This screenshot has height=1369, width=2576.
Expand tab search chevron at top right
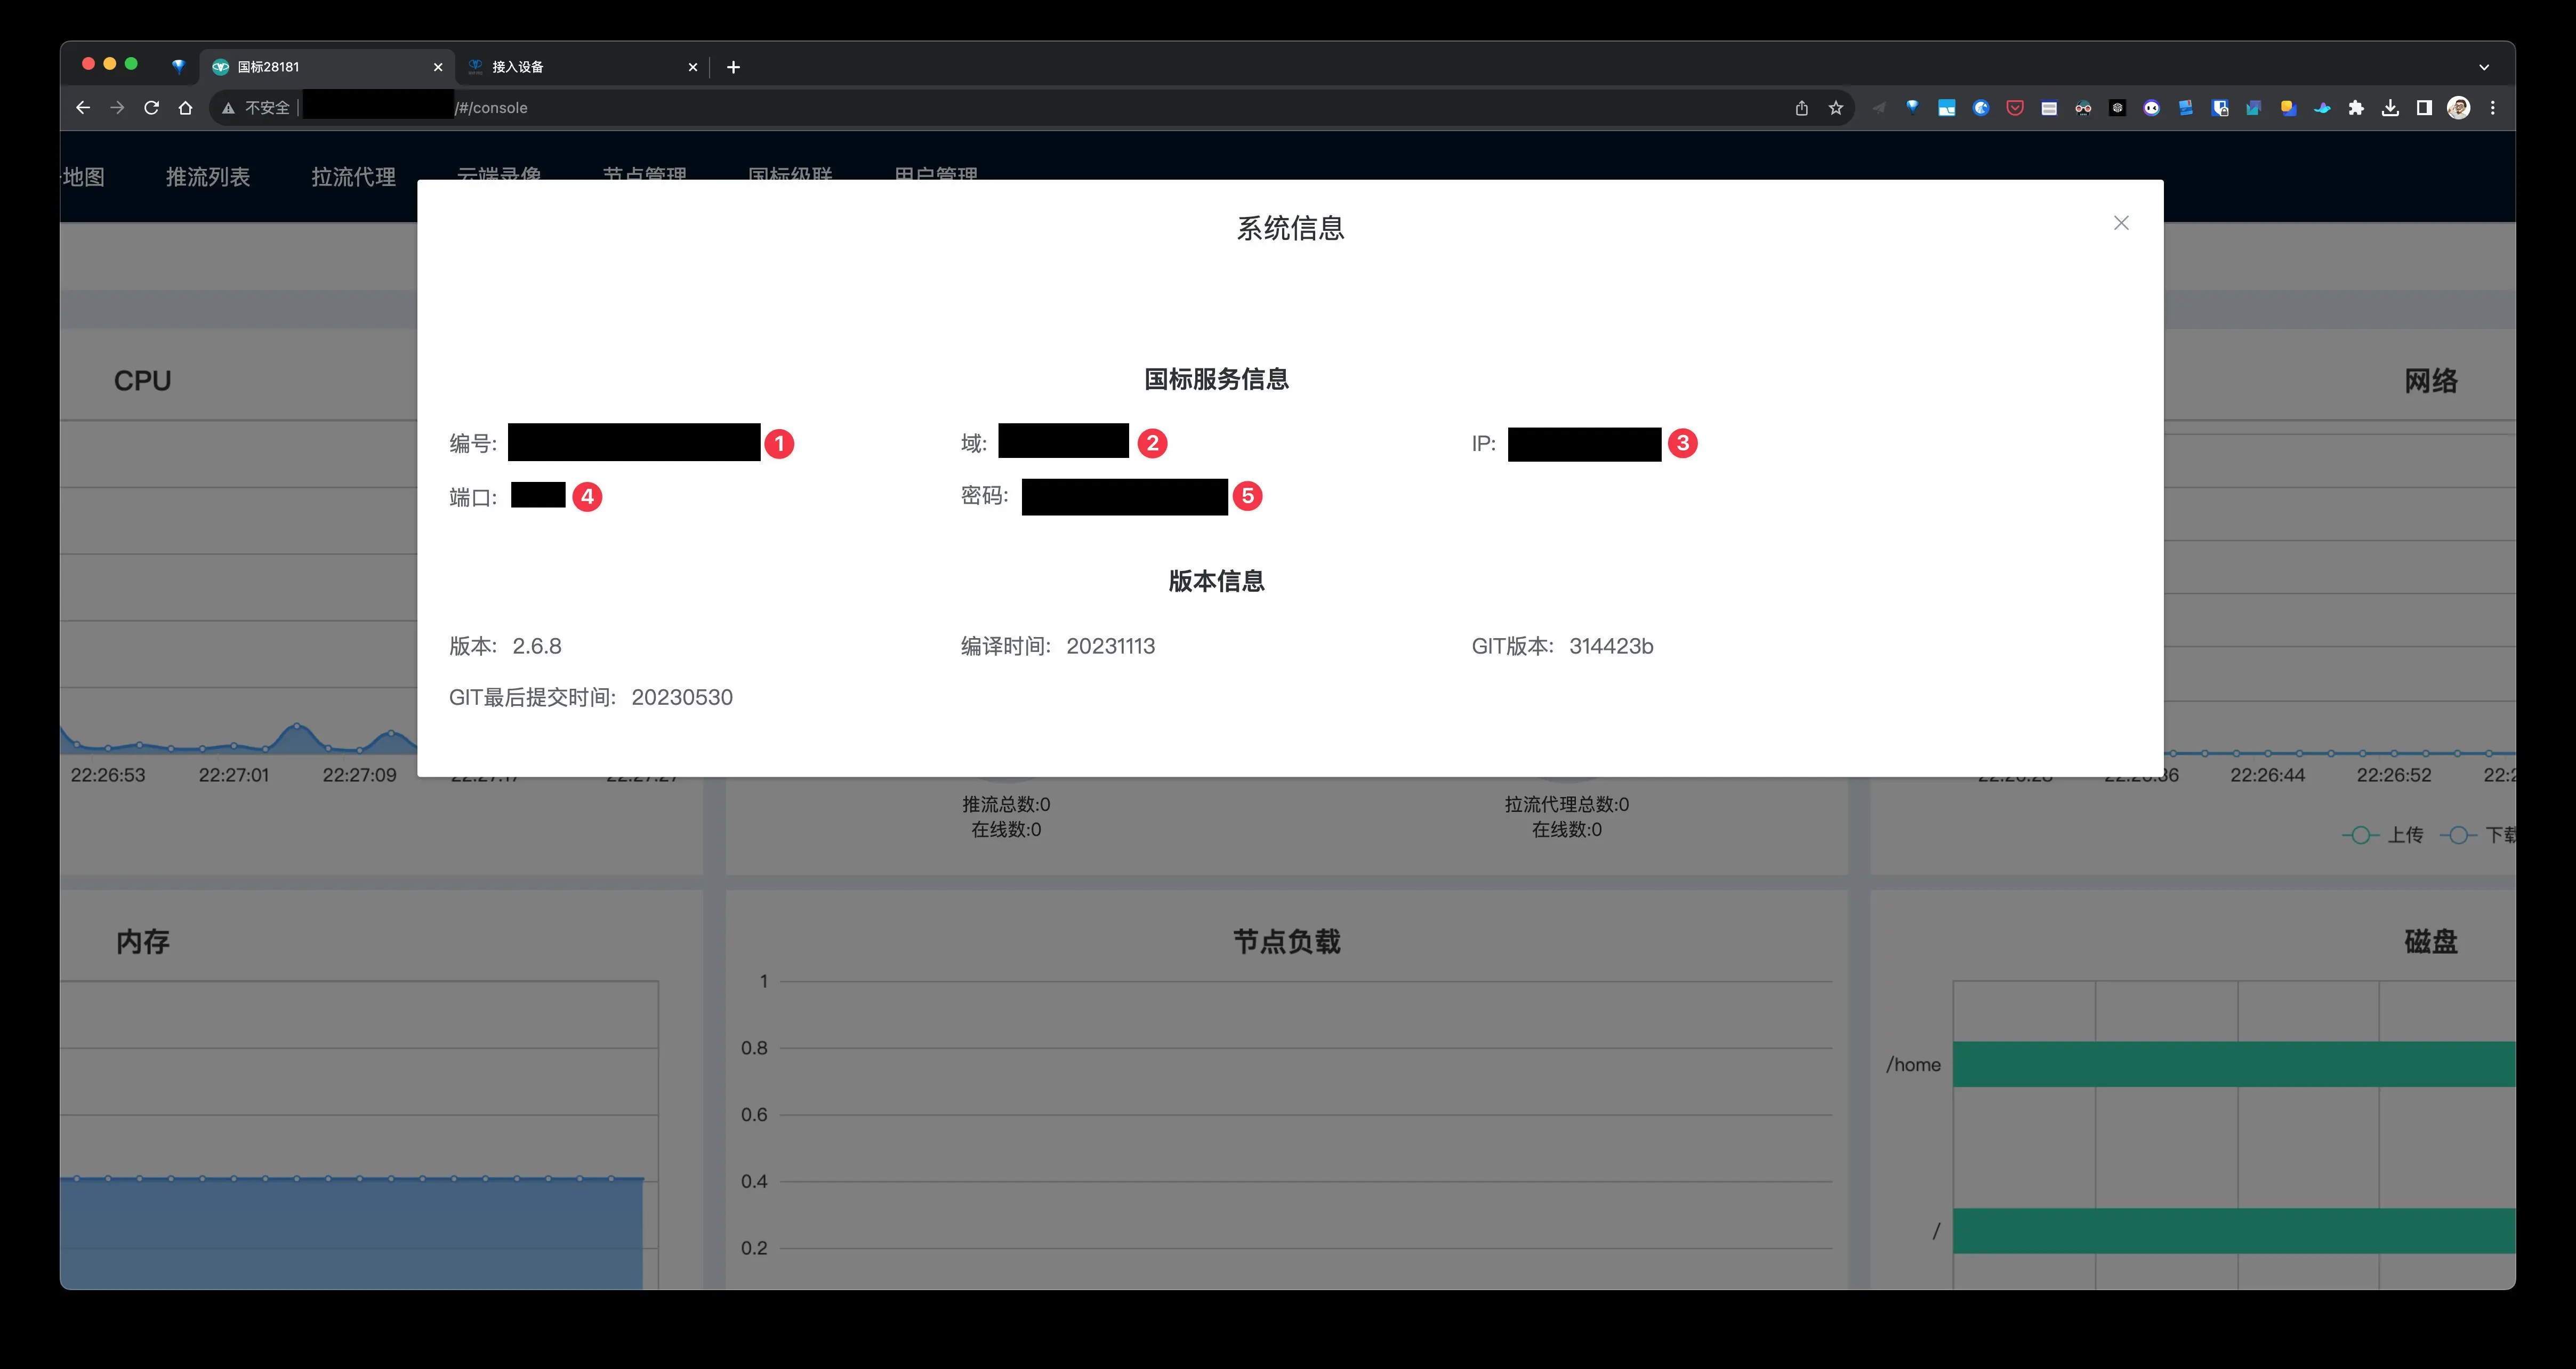click(x=2484, y=67)
